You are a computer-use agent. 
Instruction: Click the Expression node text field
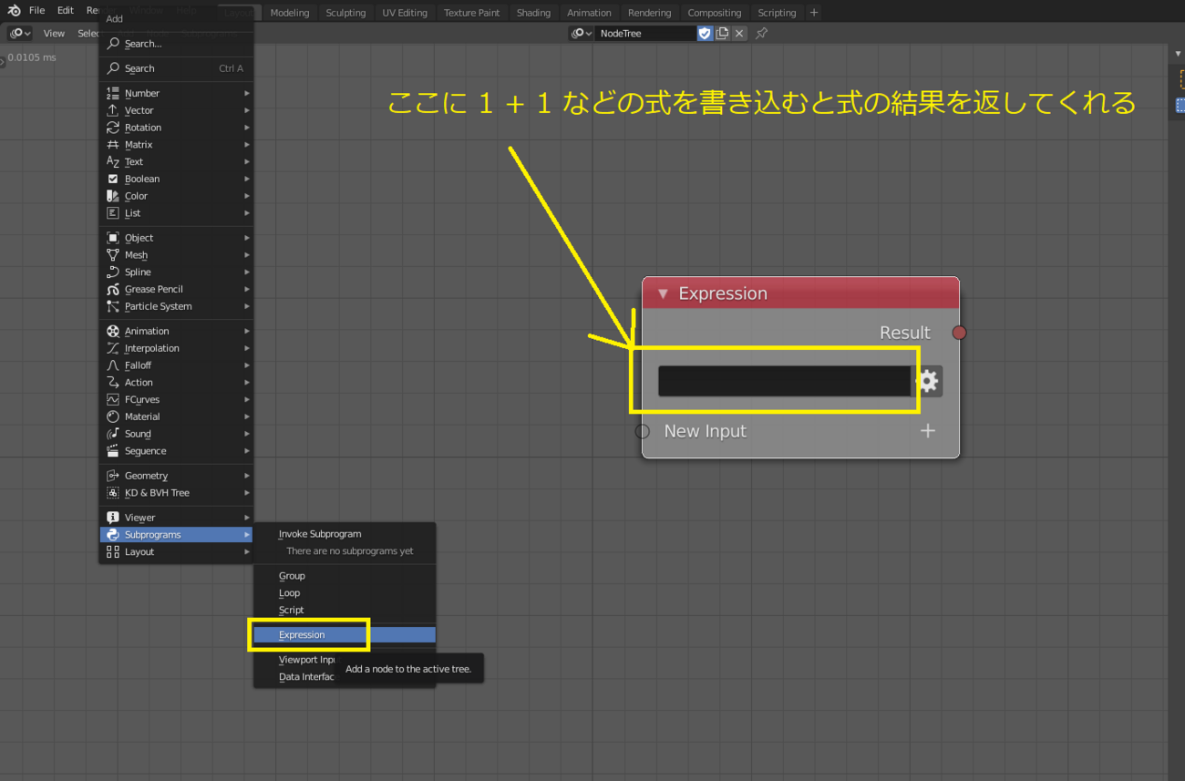(x=784, y=381)
